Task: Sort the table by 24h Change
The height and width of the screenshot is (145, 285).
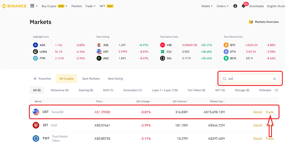Action: [144, 101]
